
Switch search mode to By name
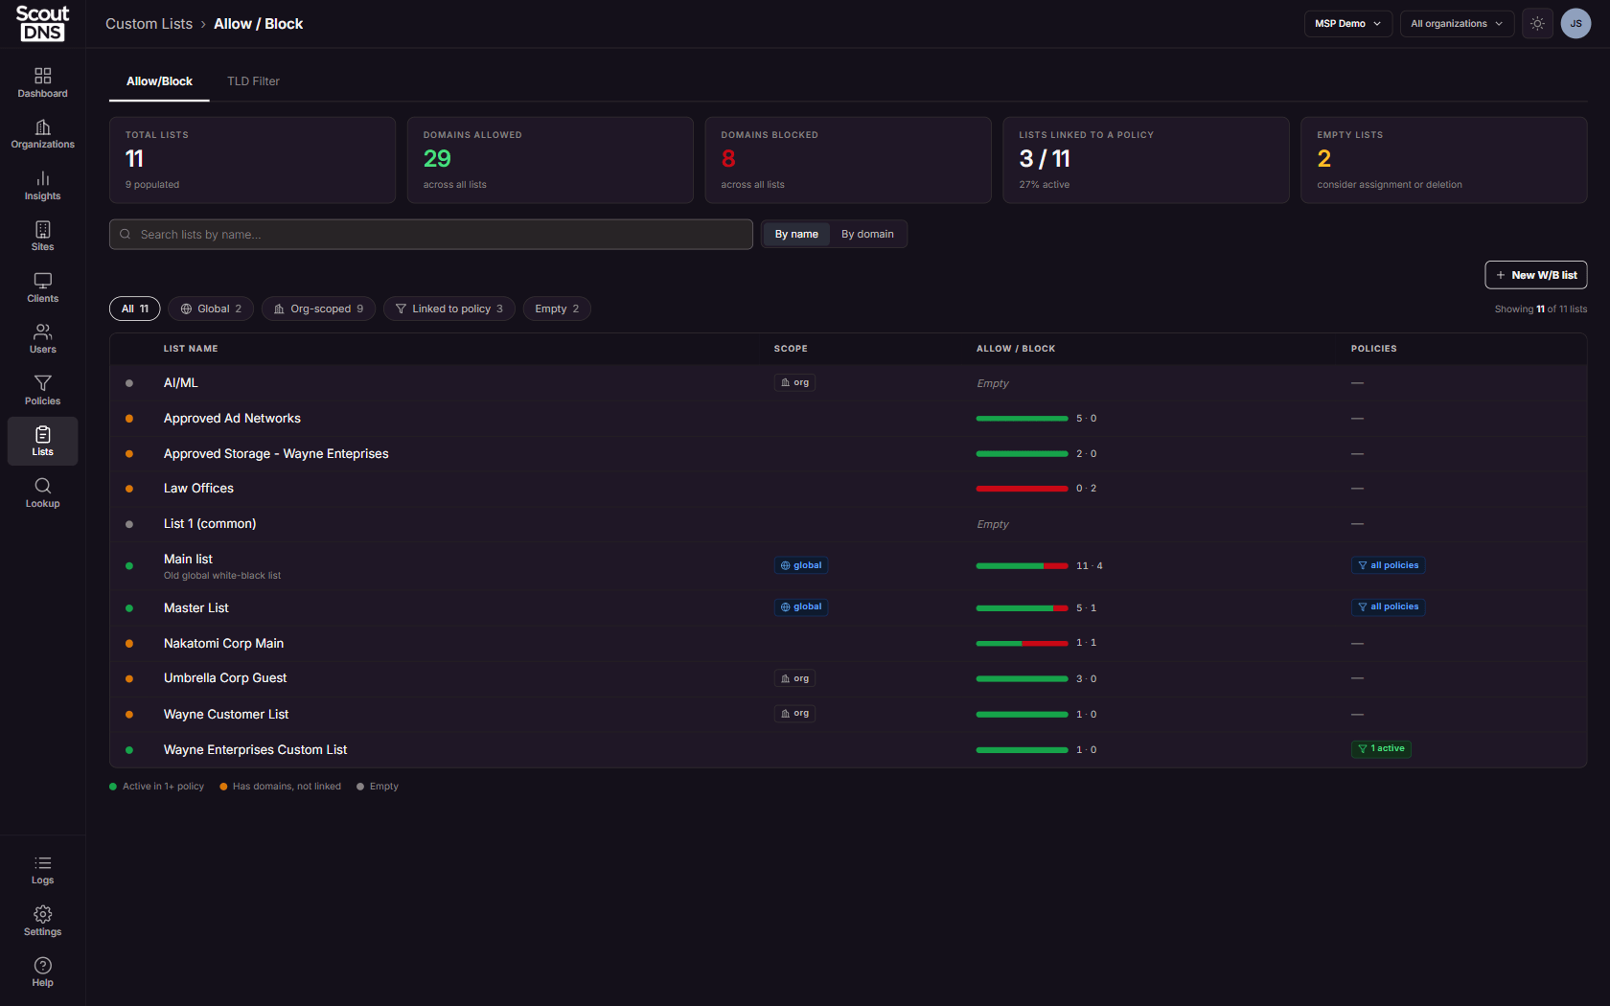click(x=796, y=234)
